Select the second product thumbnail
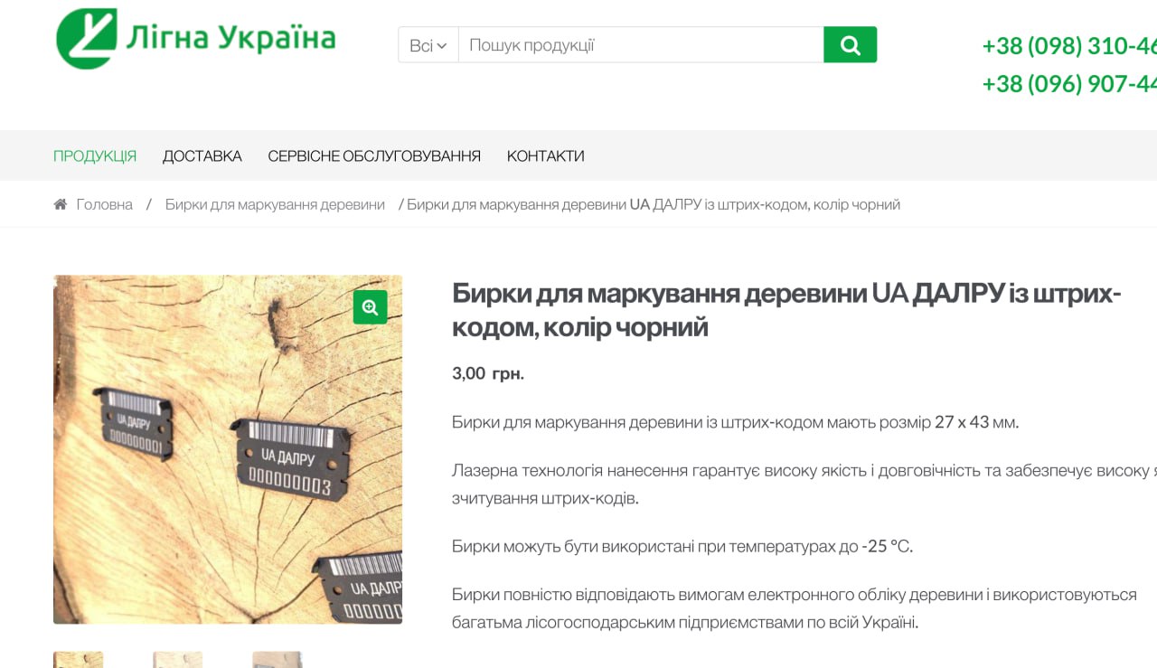This screenshot has width=1157, height=668. tap(177, 660)
